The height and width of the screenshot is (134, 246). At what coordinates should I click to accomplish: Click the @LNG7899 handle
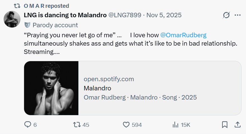(125, 15)
